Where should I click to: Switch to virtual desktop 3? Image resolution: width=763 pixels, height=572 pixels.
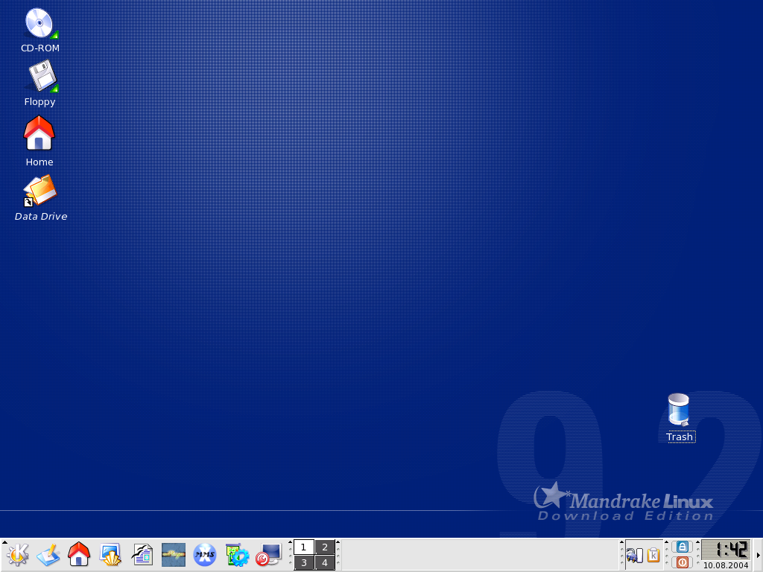pos(304,563)
